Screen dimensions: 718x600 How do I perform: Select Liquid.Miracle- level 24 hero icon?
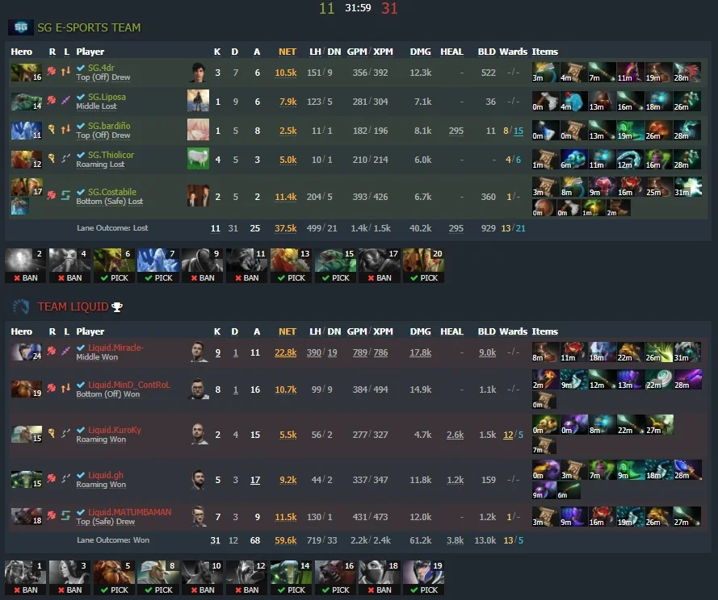pos(26,352)
